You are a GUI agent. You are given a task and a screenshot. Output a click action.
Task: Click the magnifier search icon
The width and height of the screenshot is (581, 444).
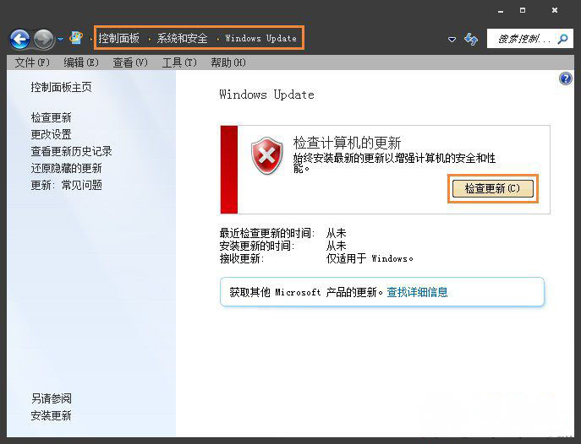click(x=563, y=39)
